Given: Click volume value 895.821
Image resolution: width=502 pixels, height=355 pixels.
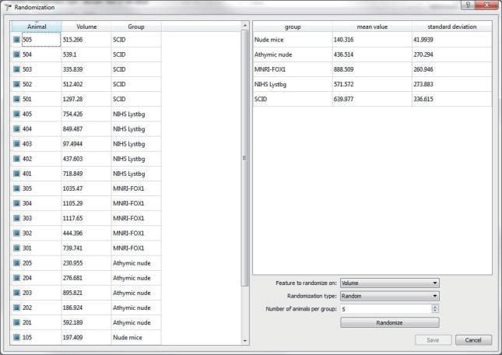Looking at the screenshot, I should tap(72, 293).
